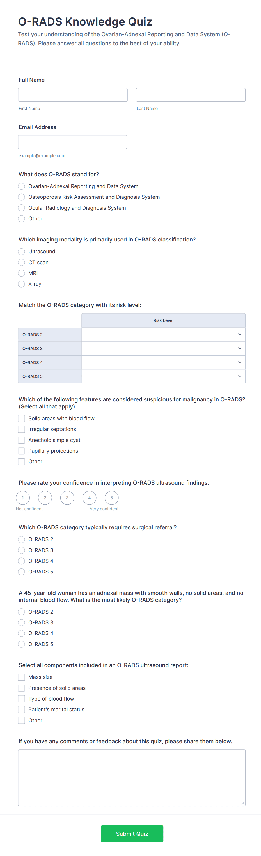Click the Submit Quiz button
Image resolution: width=261 pixels, height=856 pixels.
[x=132, y=834]
